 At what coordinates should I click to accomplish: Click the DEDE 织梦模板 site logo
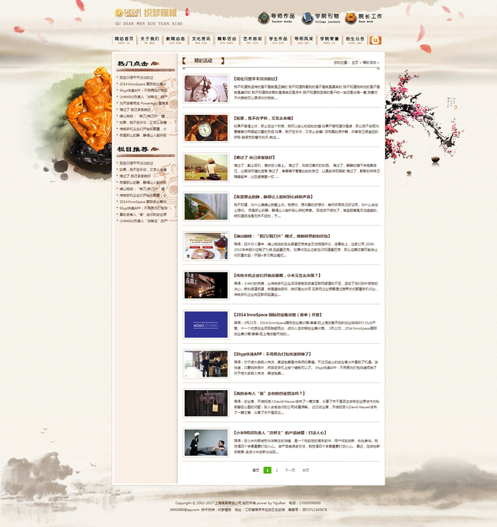146,13
